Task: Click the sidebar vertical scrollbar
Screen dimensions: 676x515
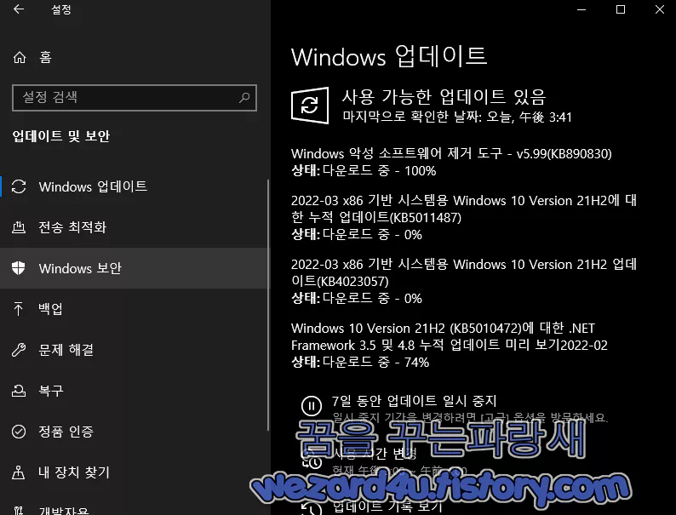Action: pos(268,305)
